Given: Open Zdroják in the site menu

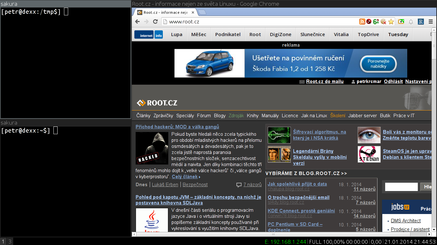Looking at the screenshot, I should (x=236, y=116).
